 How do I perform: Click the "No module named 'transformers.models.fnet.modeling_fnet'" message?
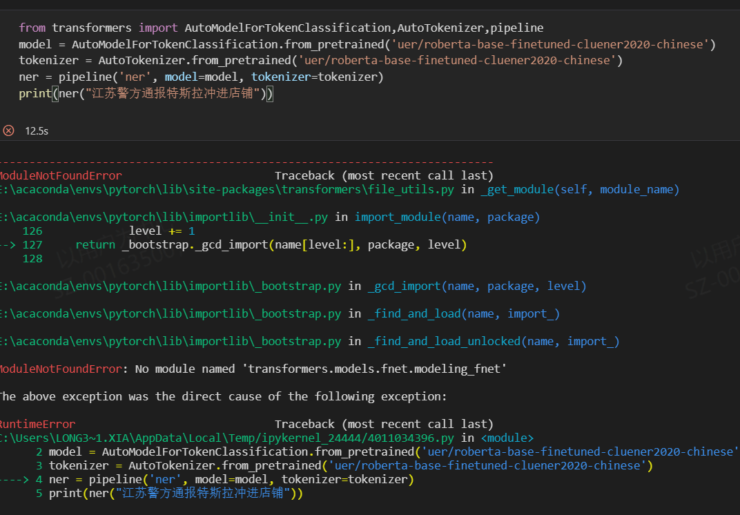tap(321, 369)
